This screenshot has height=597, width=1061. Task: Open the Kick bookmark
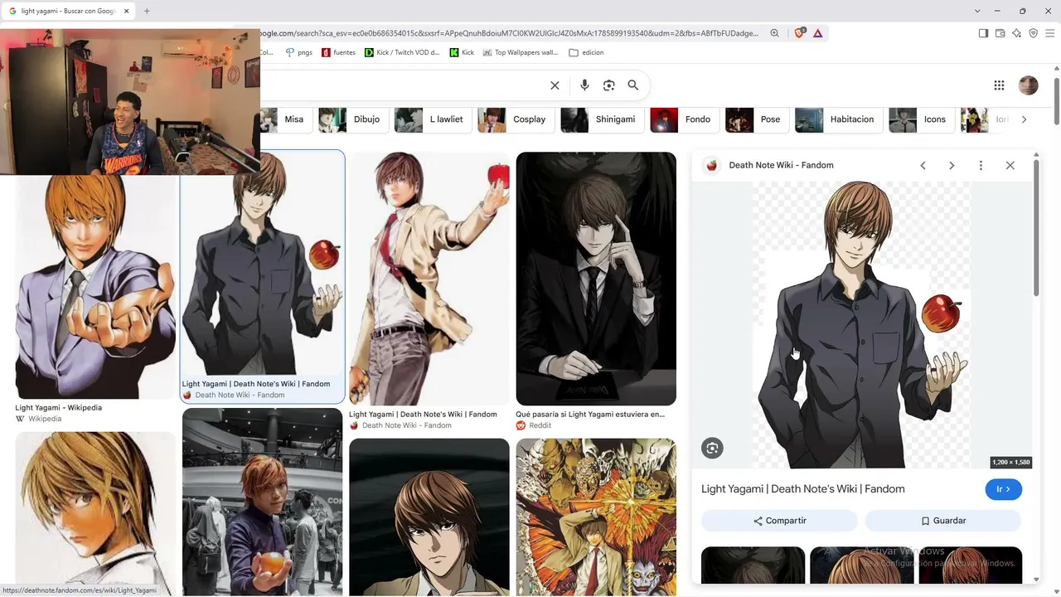tap(462, 52)
